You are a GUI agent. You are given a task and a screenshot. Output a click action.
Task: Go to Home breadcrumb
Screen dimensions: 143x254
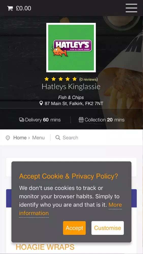coord(20,138)
